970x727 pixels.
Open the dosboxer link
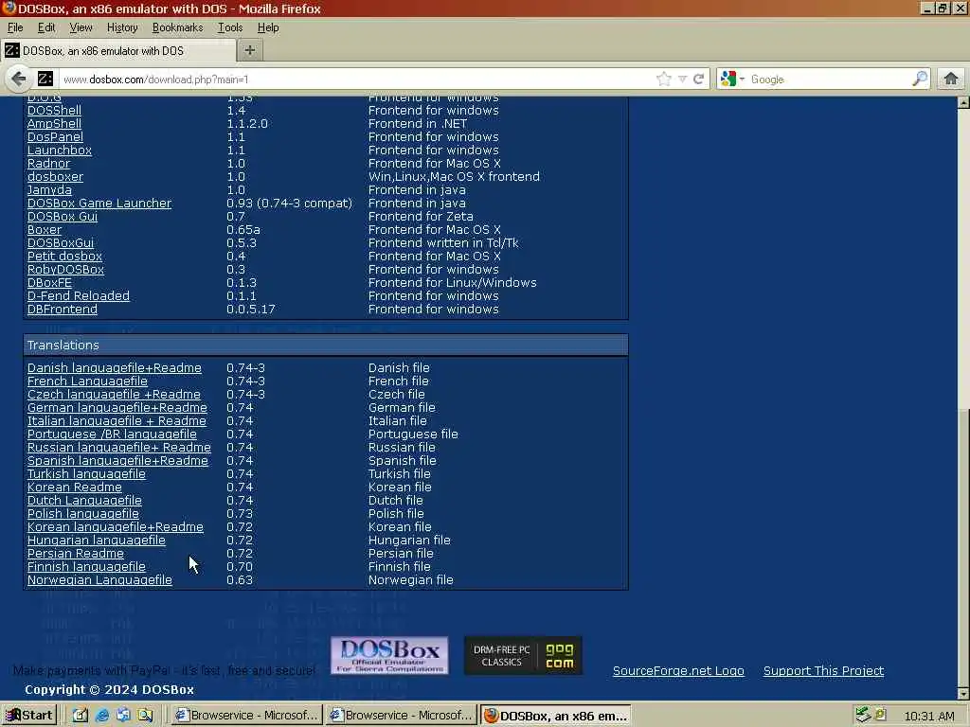(x=55, y=177)
